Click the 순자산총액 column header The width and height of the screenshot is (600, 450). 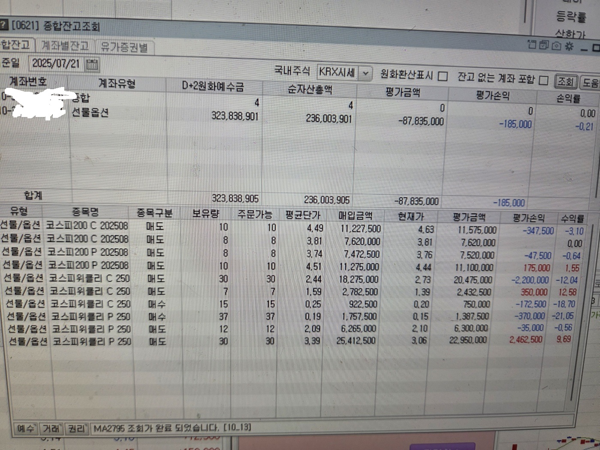(x=309, y=90)
